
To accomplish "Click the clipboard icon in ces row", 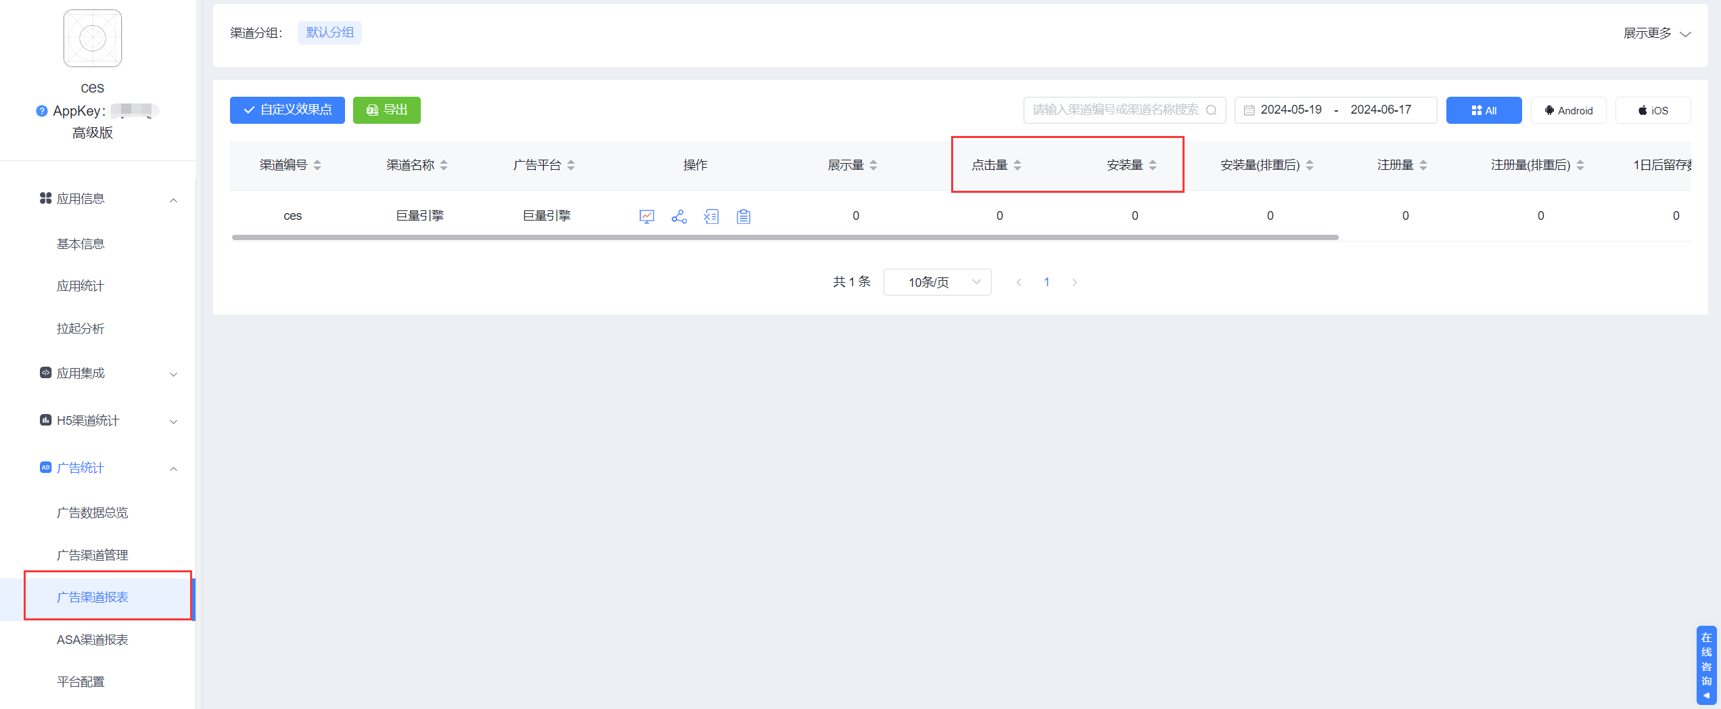I will click(744, 216).
